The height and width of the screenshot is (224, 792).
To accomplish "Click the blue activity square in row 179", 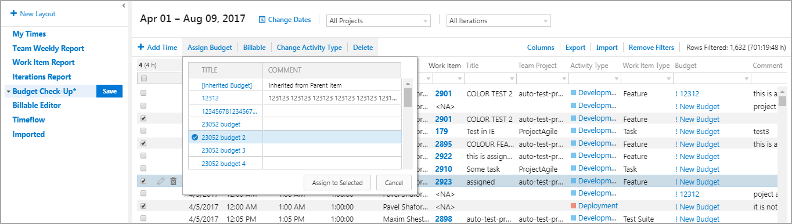I will [x=574, y=131].
